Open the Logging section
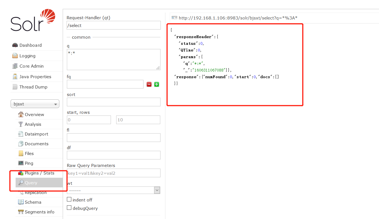 click(x=27, y=56)
